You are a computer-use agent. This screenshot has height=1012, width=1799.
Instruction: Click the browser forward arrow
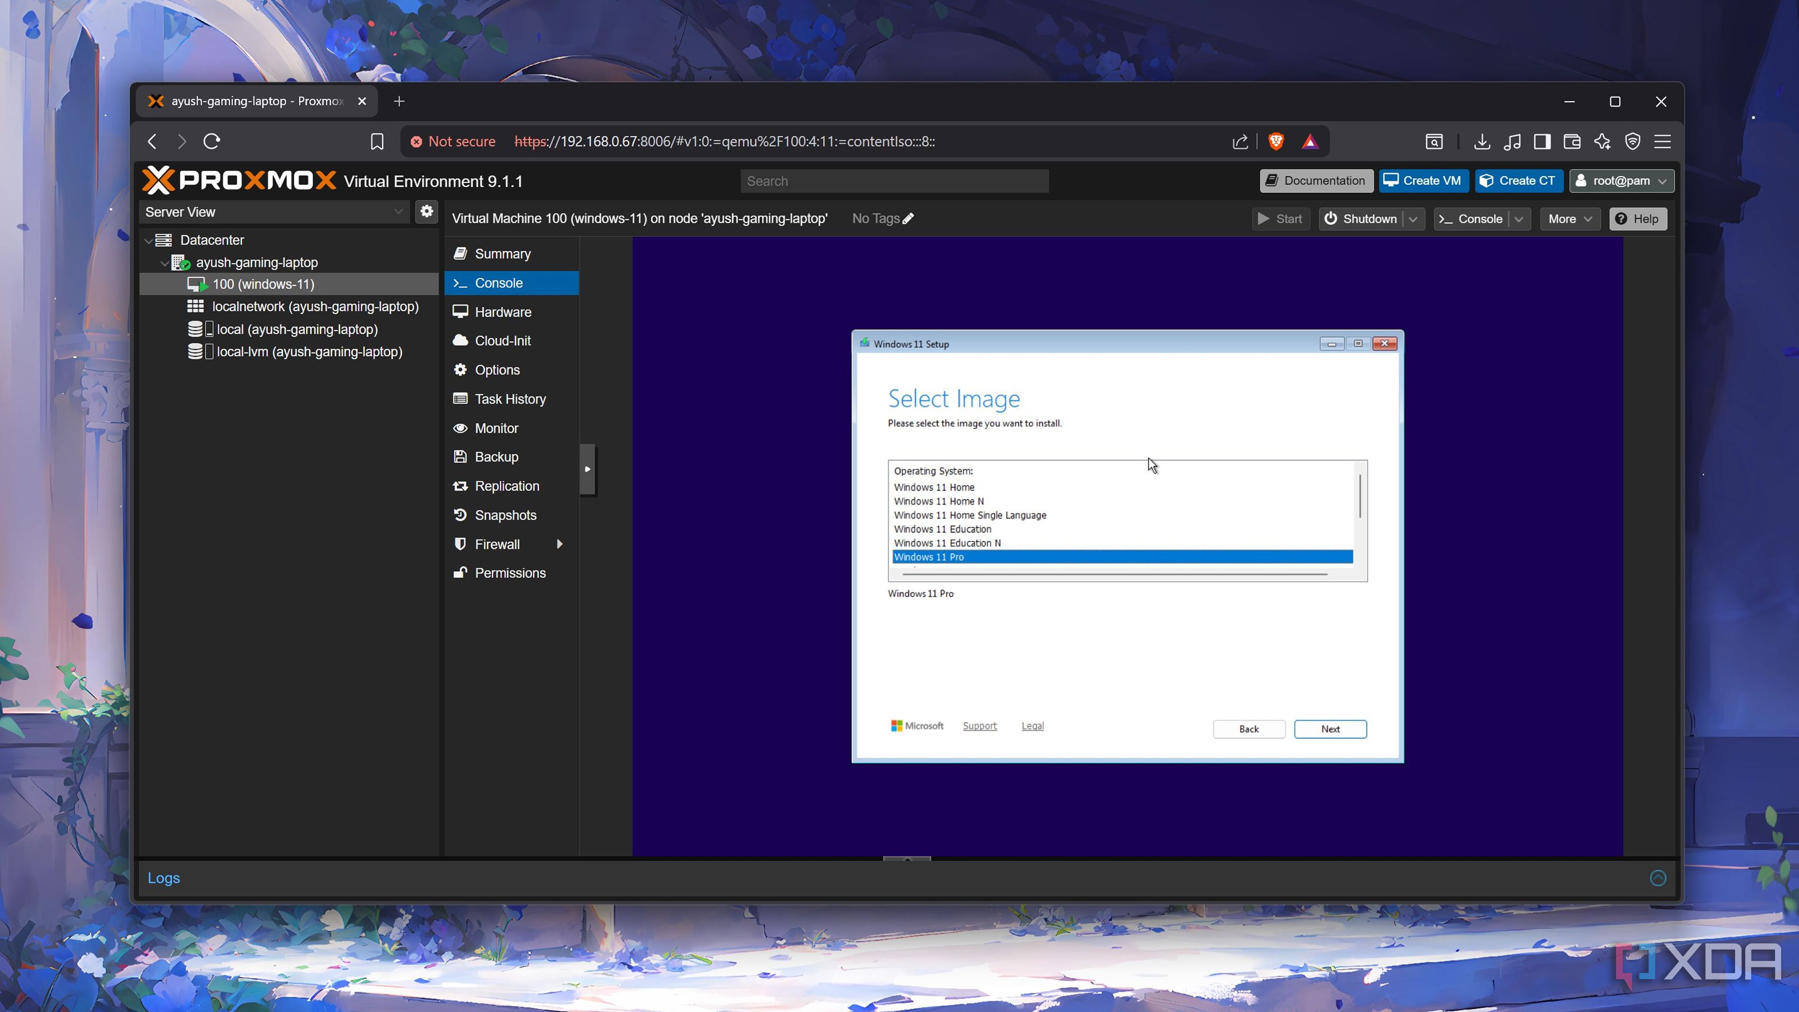[182, 142]
